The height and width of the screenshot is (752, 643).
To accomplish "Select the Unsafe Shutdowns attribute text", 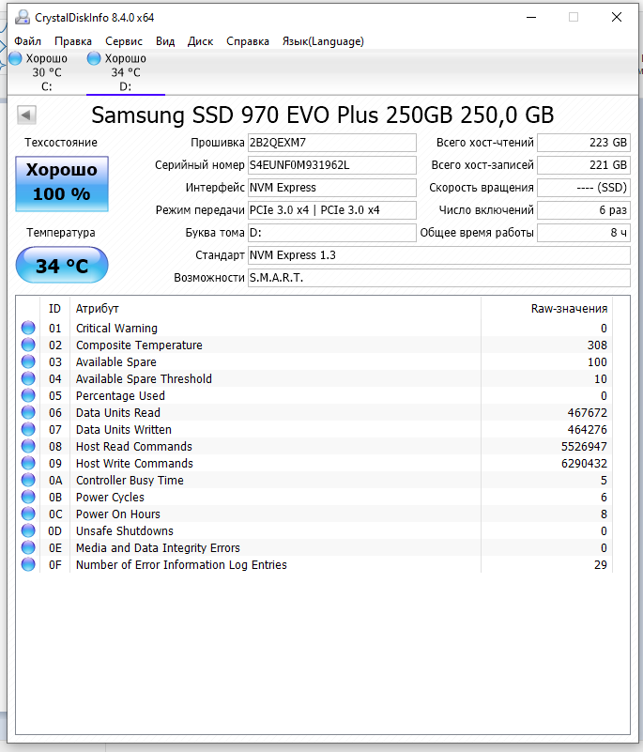I will (x=125, y=531).
